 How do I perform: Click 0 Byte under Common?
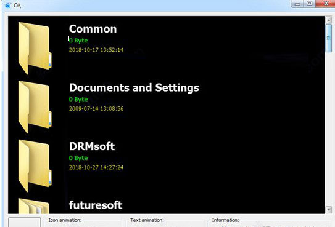(x=78, y=41)
